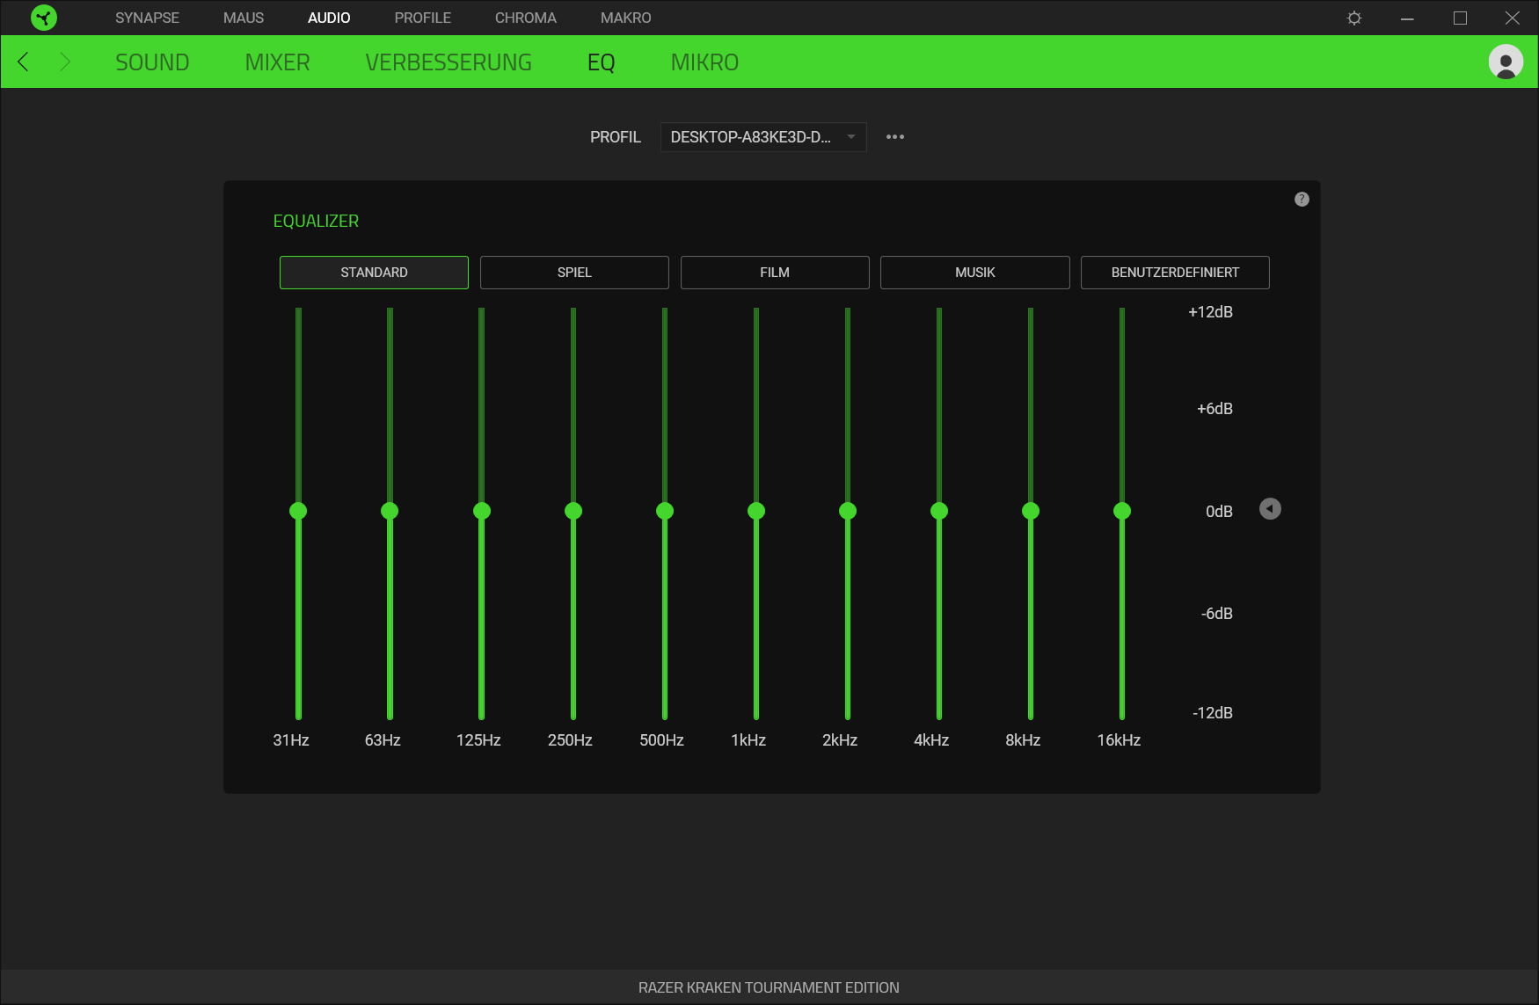Screen dimensions: 1539x1005
Task: Open the profile three-dots menu
Action: tap(895, 137)
